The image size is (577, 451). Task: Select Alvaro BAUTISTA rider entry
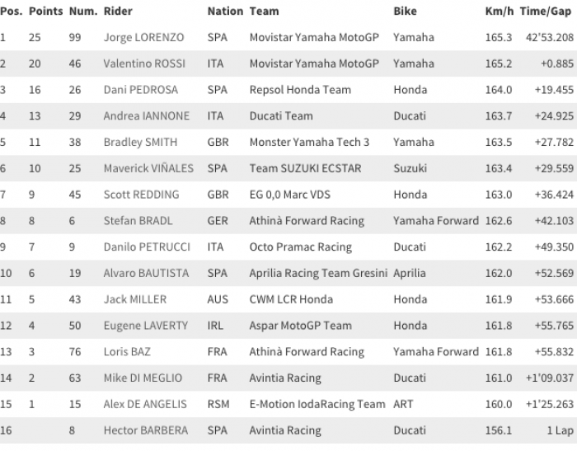[146, 273]
